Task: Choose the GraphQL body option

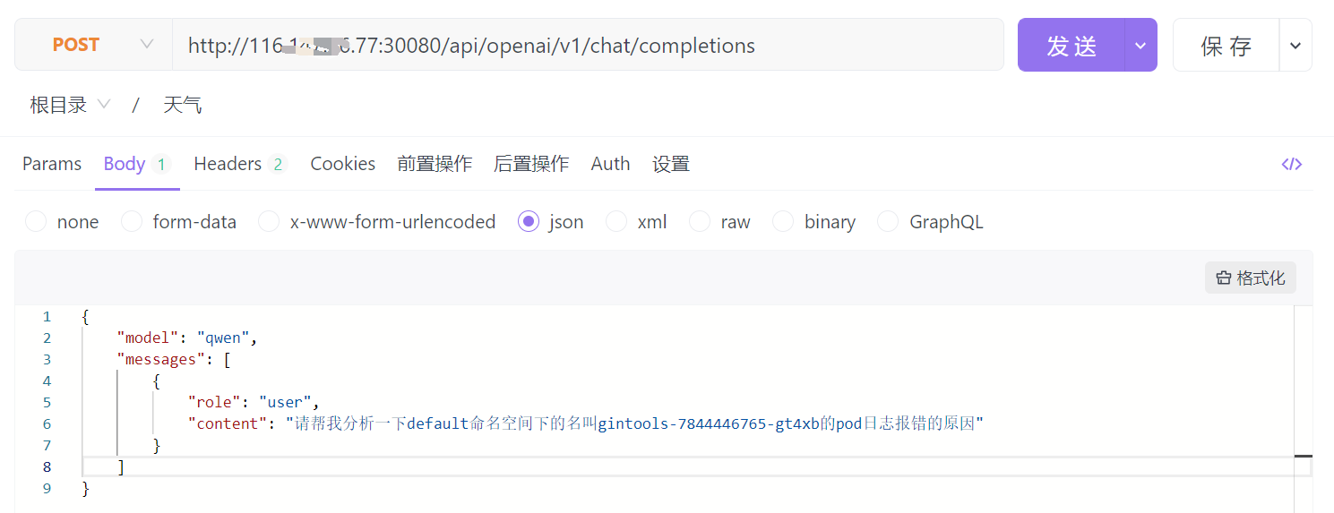Action: 888,222
